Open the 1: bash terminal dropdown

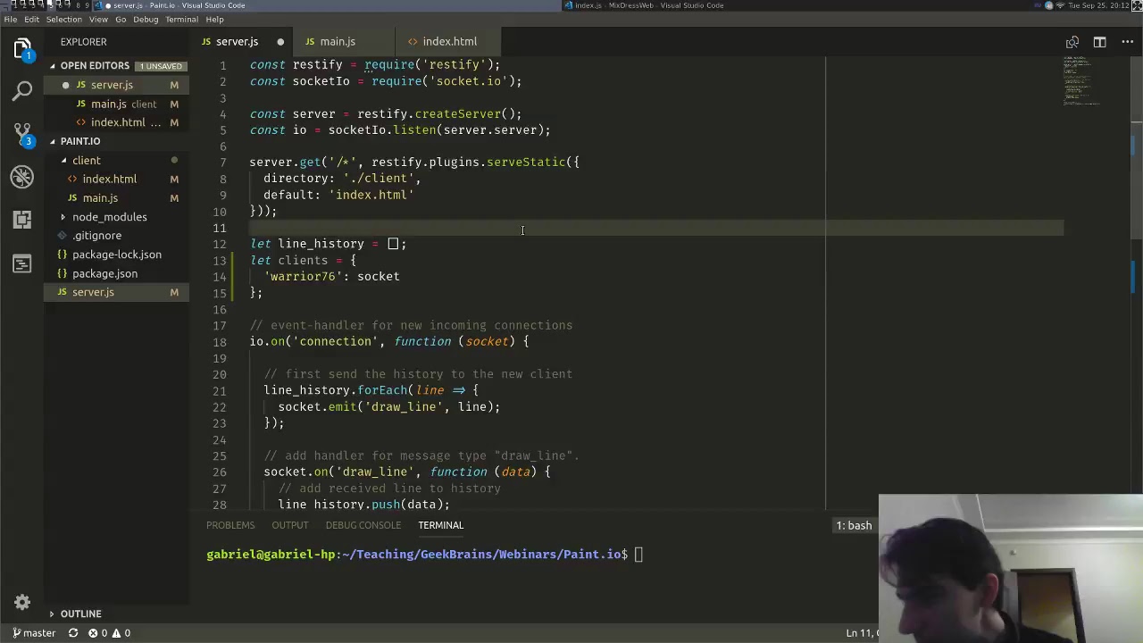(855, 525)
